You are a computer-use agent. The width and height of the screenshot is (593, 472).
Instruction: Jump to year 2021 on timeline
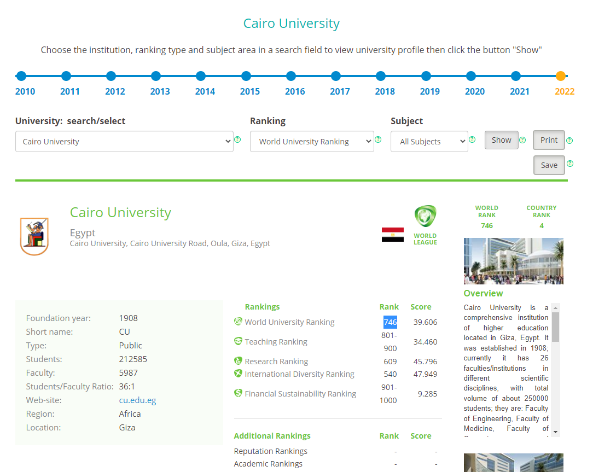pos(516,76)
